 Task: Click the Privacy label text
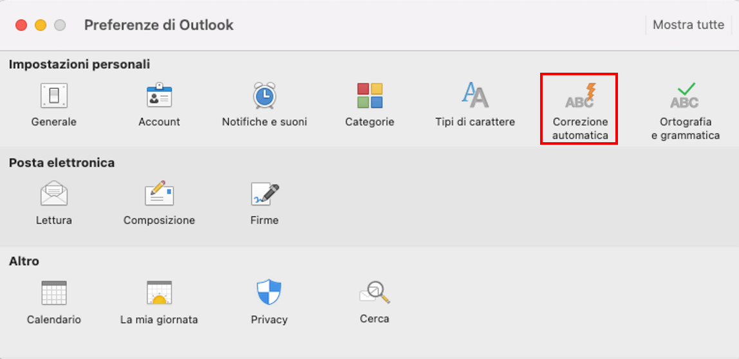pyautogui.click(x=269, y=320)
